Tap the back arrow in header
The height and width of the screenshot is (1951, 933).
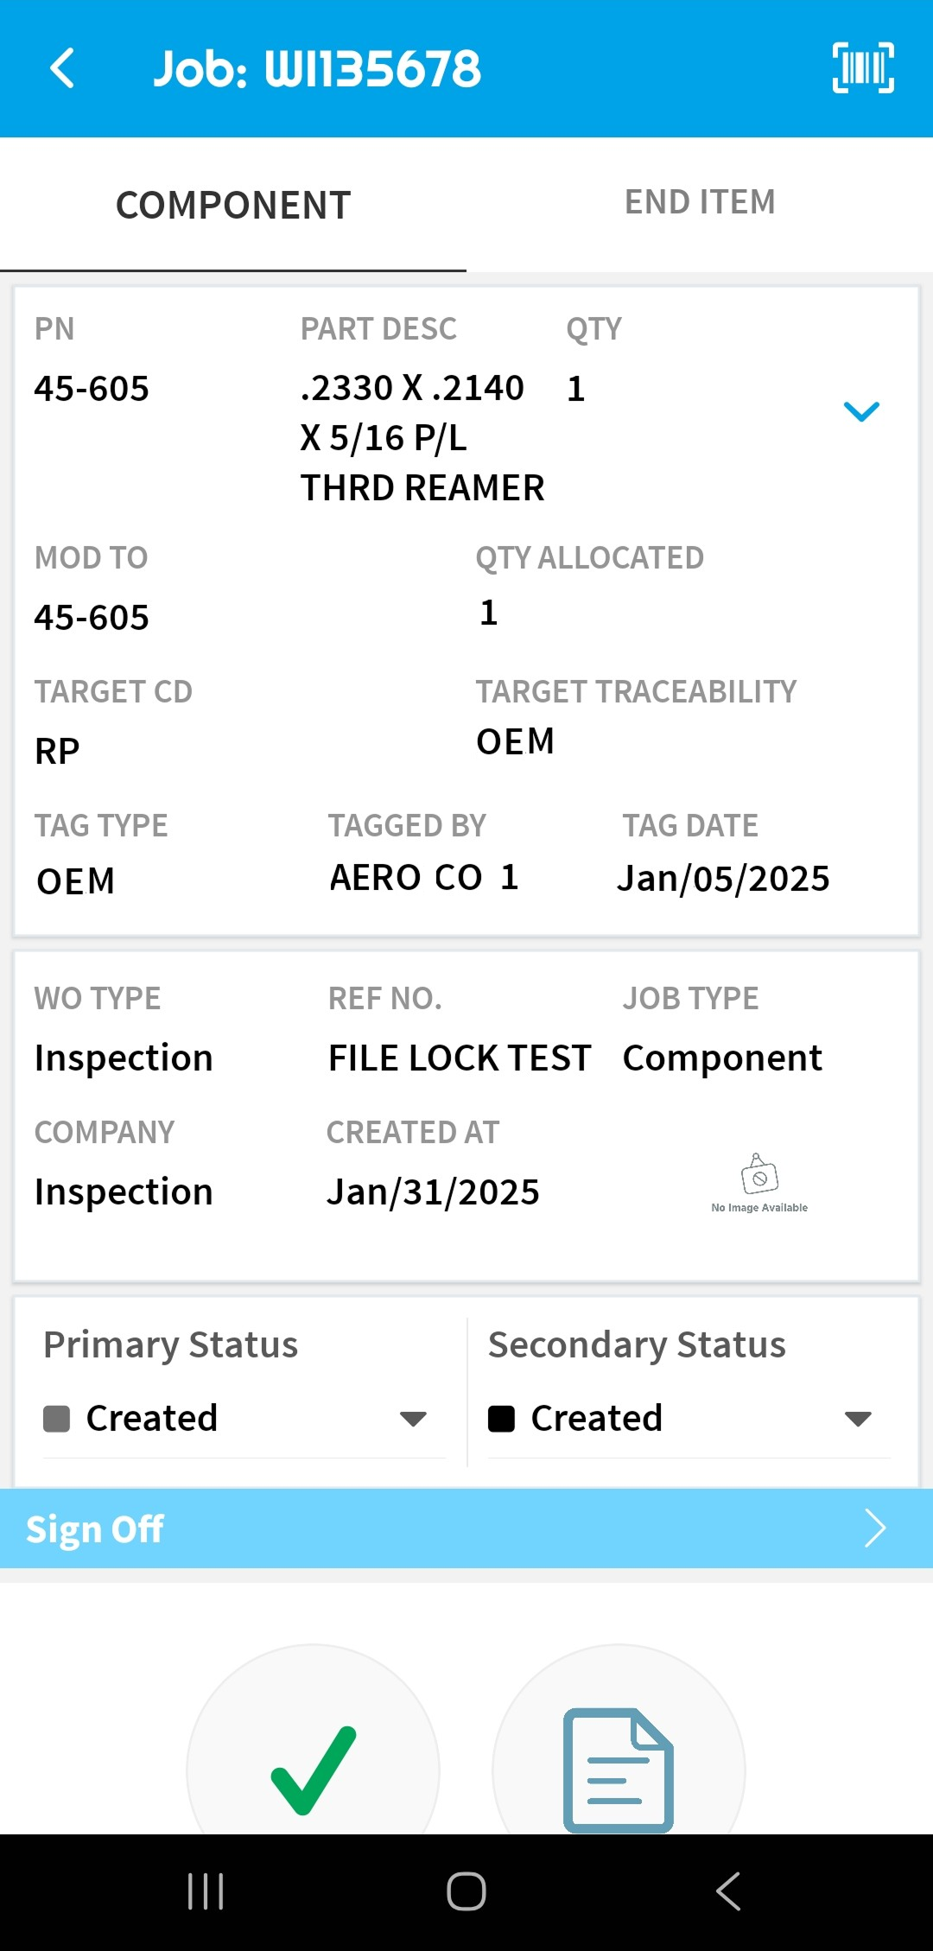coord(62,68)
